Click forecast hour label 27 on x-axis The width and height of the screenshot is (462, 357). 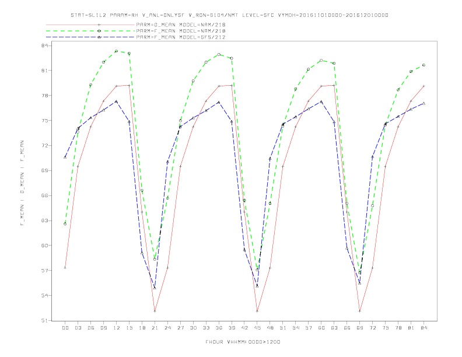[x=180, y=328]
